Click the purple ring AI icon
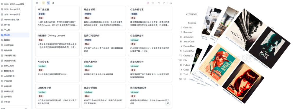This screenshot has height=109, width=295. pyautogui.click(x=148, y=3)
